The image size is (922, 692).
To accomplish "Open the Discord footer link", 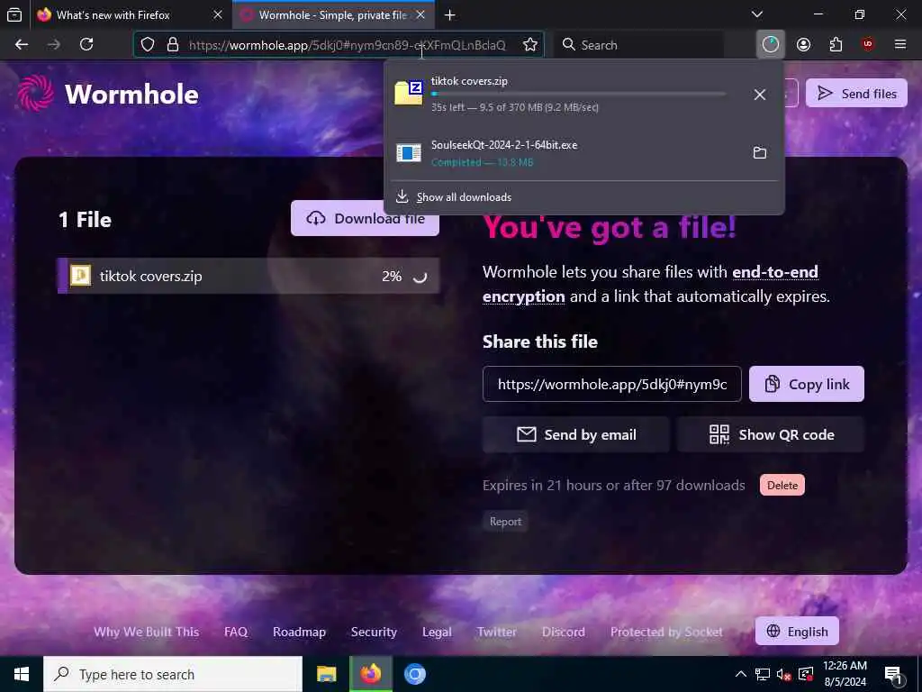I will pos(564,632).
